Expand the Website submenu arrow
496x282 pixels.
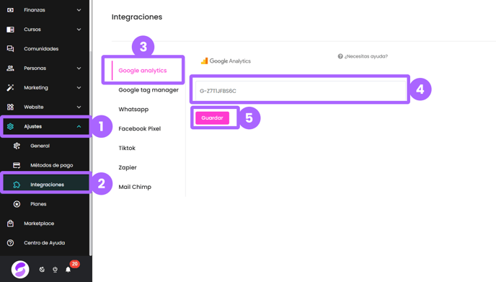pyautogui.click(x=79, y=107)
